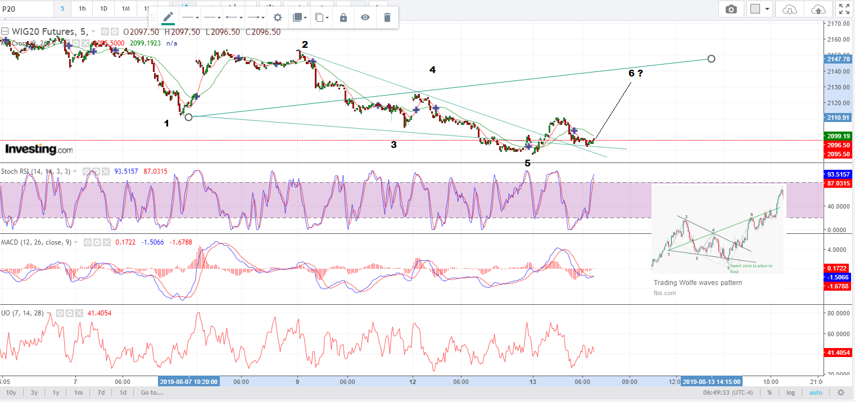Select the 1D timeframe
The width and height of the screenshot is (855, 402).
point(103,9)
